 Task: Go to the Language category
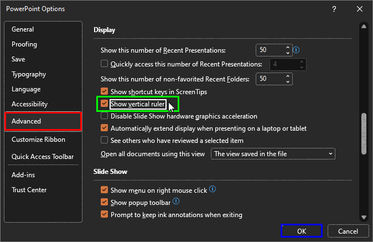[43, 89]
